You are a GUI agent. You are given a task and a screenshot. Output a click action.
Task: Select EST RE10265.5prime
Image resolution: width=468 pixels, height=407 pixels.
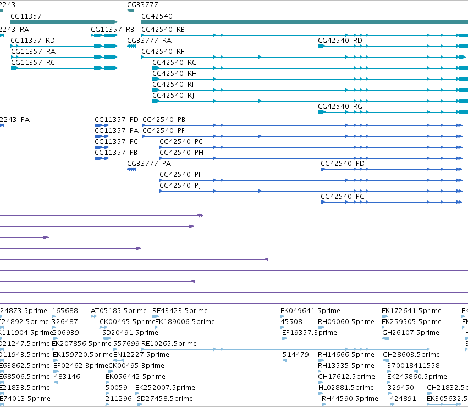point(169,344)
